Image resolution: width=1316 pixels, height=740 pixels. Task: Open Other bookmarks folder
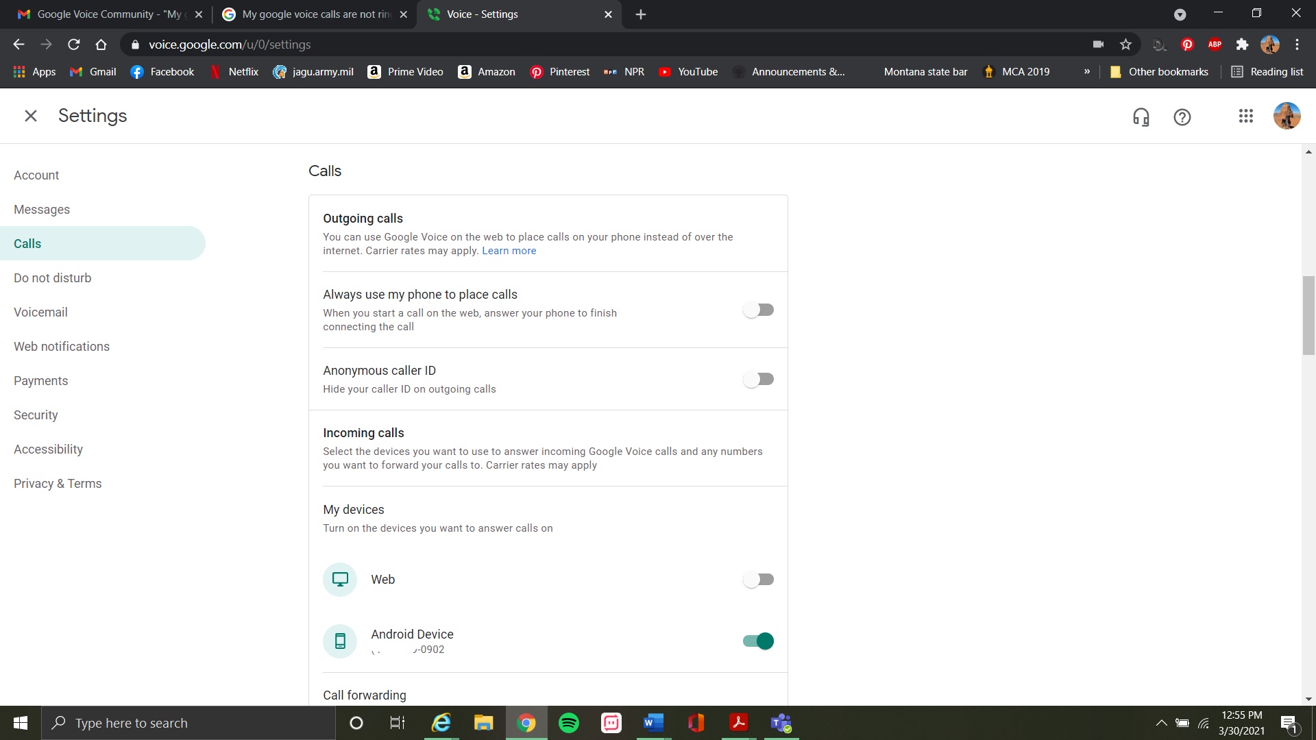point(1159,72)
